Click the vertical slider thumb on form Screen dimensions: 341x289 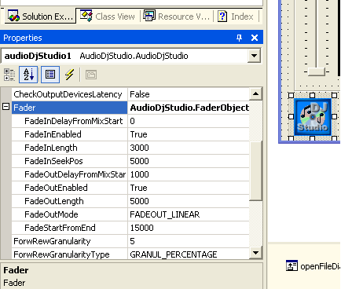tap(316, 71)
